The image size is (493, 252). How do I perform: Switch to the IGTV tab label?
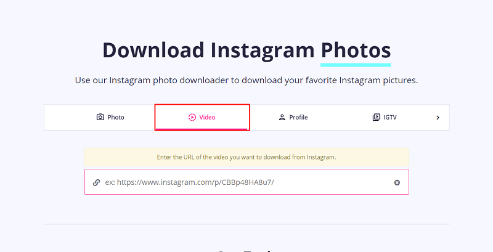point(390,117)
